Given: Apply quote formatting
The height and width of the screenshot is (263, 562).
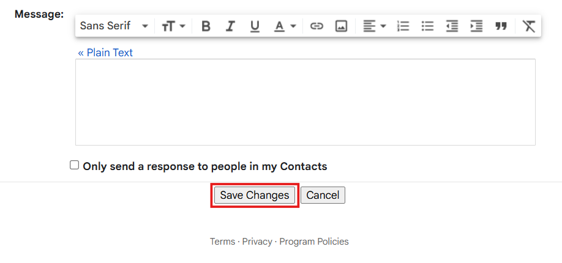Looking at the screenshot, I should (501, 26).
